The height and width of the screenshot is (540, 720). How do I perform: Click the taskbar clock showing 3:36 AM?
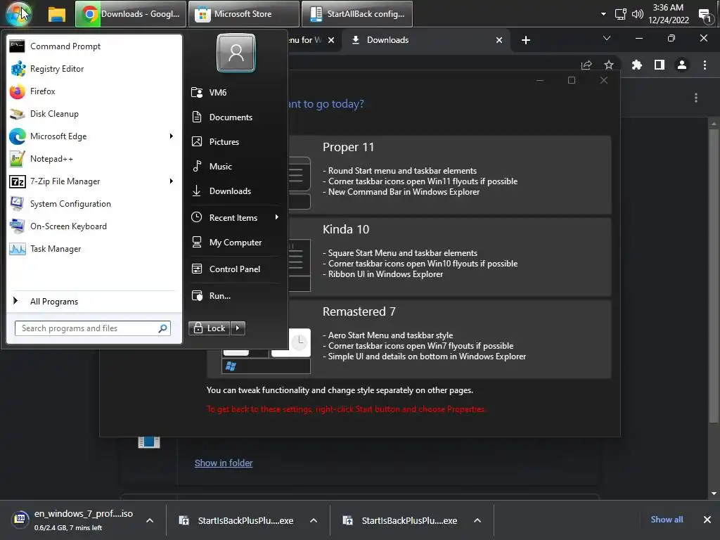pos(668,14)
